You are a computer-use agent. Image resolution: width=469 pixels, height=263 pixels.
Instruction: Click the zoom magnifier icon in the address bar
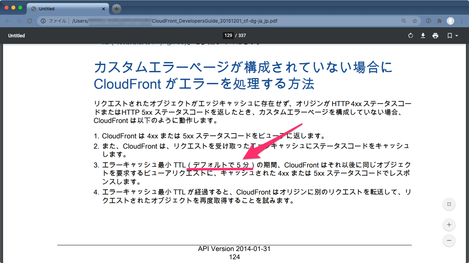pos(404,21)
